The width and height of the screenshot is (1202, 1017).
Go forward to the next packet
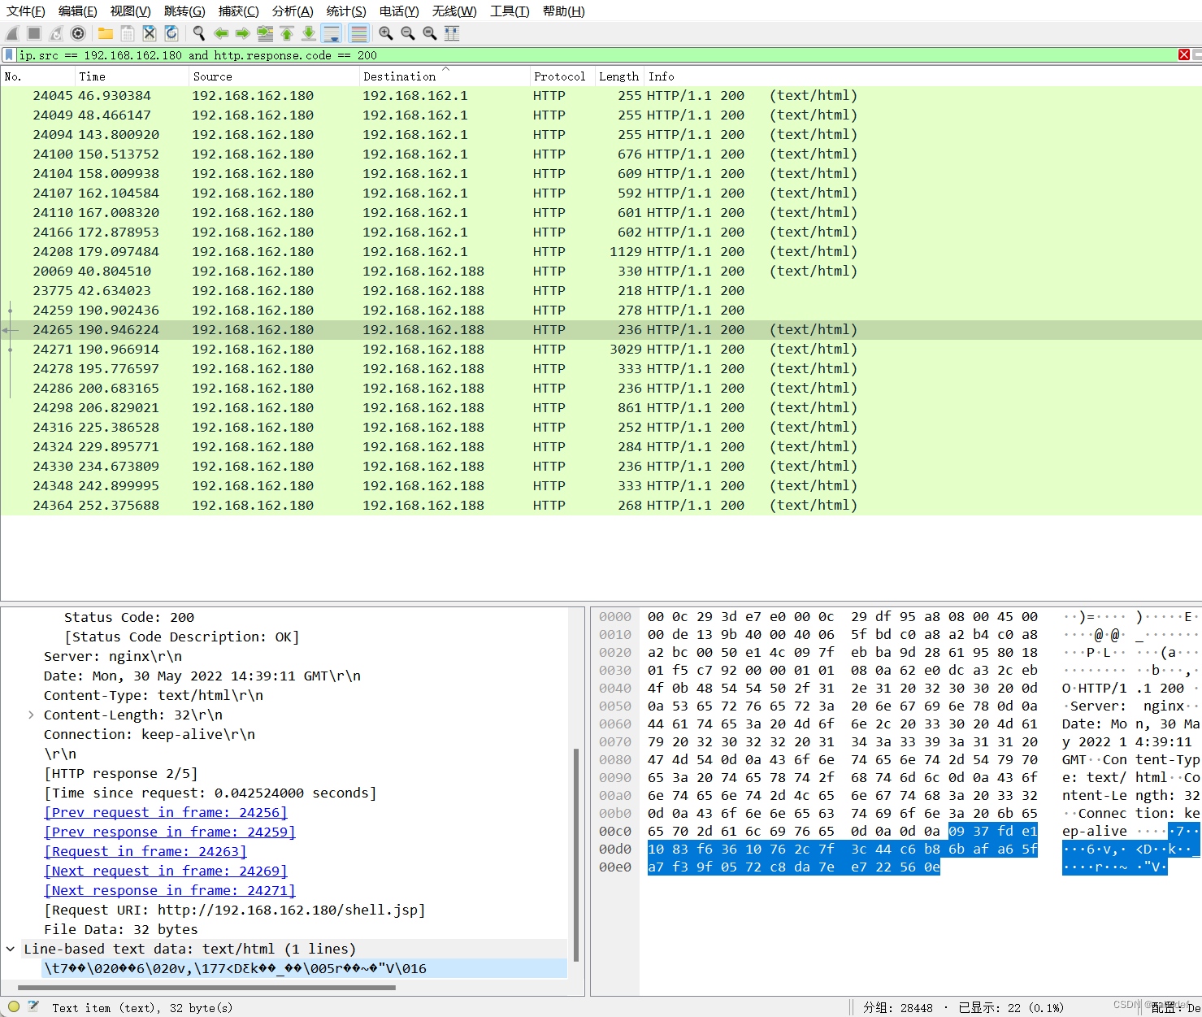[x=243, y=33]
